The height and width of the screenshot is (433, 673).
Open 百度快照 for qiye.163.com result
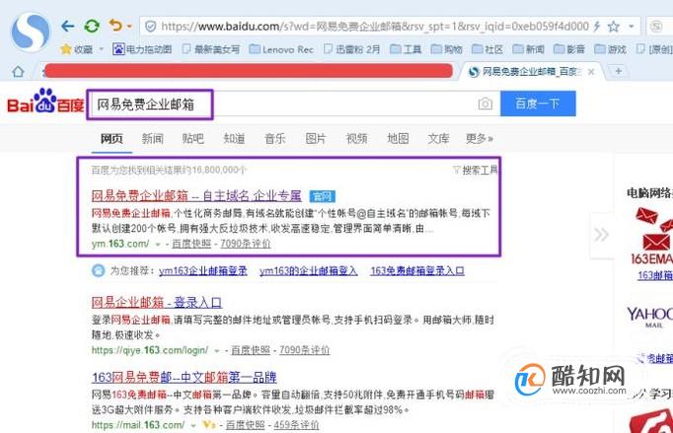point(251,350)
